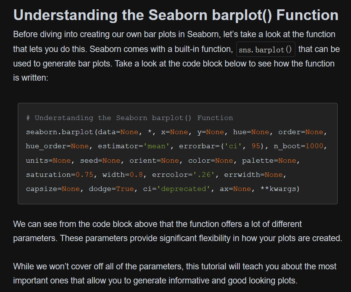The width and height of the screenshot is (351, 292).
Task: Click the comment line inside the code block
Action: pyautogui.click(x=129, y=118)
